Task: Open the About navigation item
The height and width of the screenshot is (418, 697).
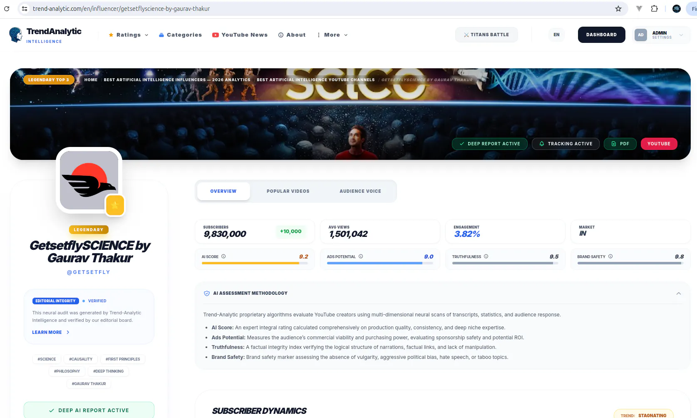Action: click(x=292, y=35)
